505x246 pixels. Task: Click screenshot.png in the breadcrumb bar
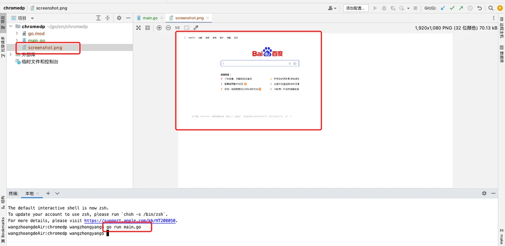(48, 8)
